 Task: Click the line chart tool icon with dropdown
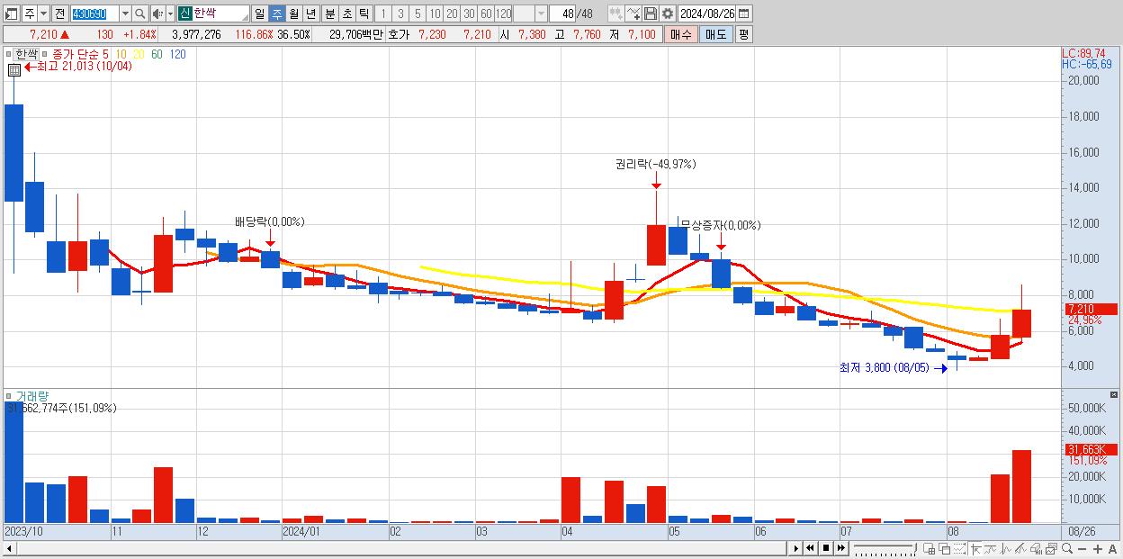click(x=633, y=14)
